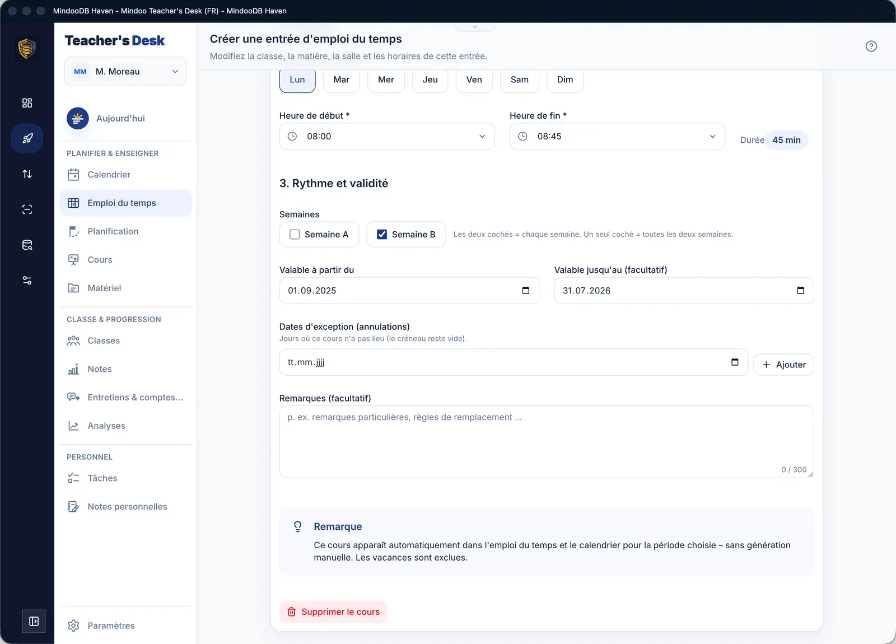Toggle the Mer day button

click(386, 80)
